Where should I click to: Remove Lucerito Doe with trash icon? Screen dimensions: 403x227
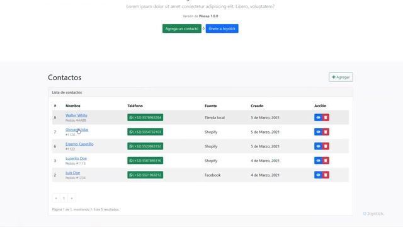326,161
